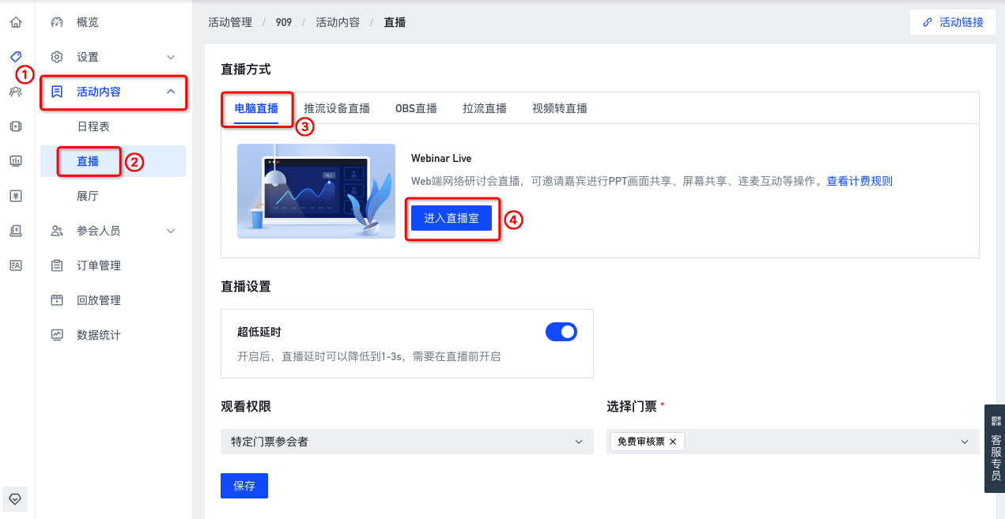Viewport: 1005px width, 519px height.
Task: Click the home icon in left rail
Action: (16, 22)
